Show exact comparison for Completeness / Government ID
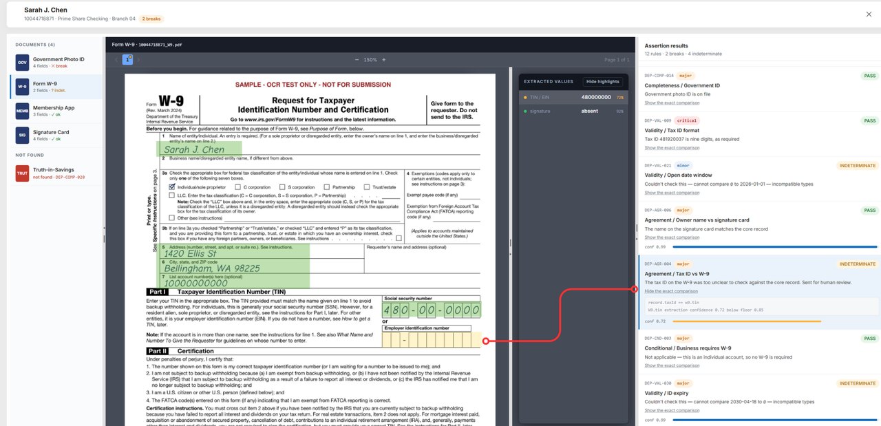The height and width of the screenshot is (426, 881). 672,103
